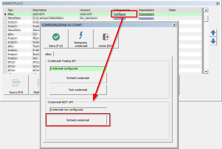Close the Marketplace window
The width and height of the screenshot is (222, 149).
217,3
